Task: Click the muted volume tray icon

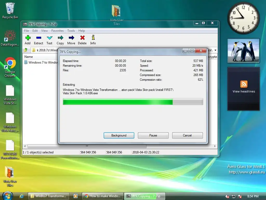Action: [x=227, y=196]
